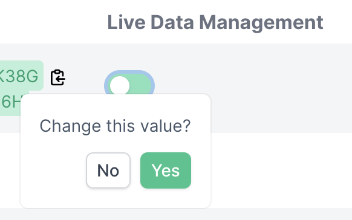Select the green K38G code tag

coord(20,76)
